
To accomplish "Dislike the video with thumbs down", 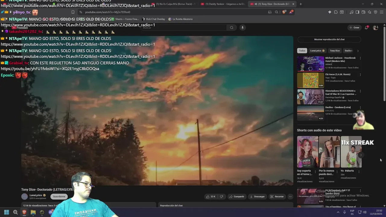I will coord(221,197).
